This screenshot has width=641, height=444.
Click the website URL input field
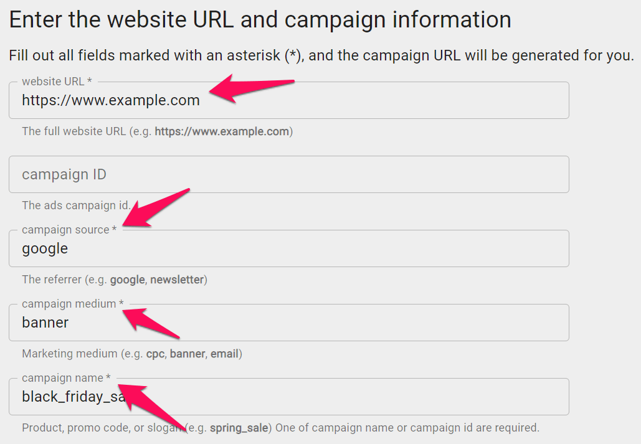coord(288,100)
